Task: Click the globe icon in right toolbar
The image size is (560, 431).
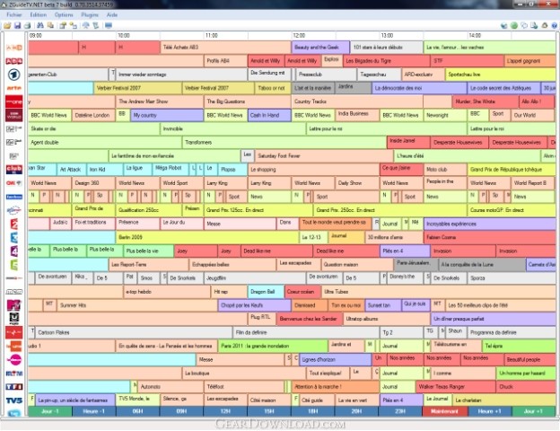Action: (x=504, y=25)
